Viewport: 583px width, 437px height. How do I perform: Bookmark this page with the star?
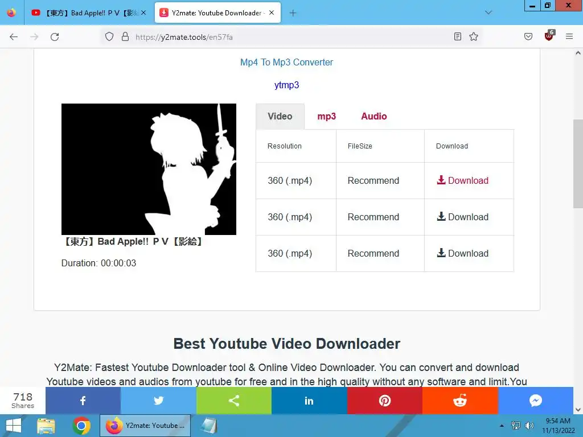coord(474,36)
